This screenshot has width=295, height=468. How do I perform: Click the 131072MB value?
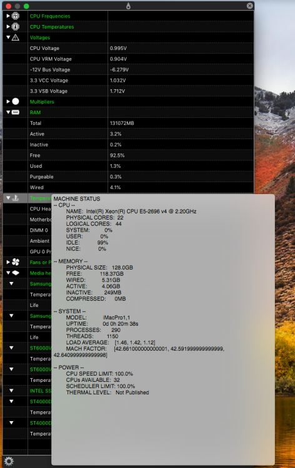coord(122,124)
